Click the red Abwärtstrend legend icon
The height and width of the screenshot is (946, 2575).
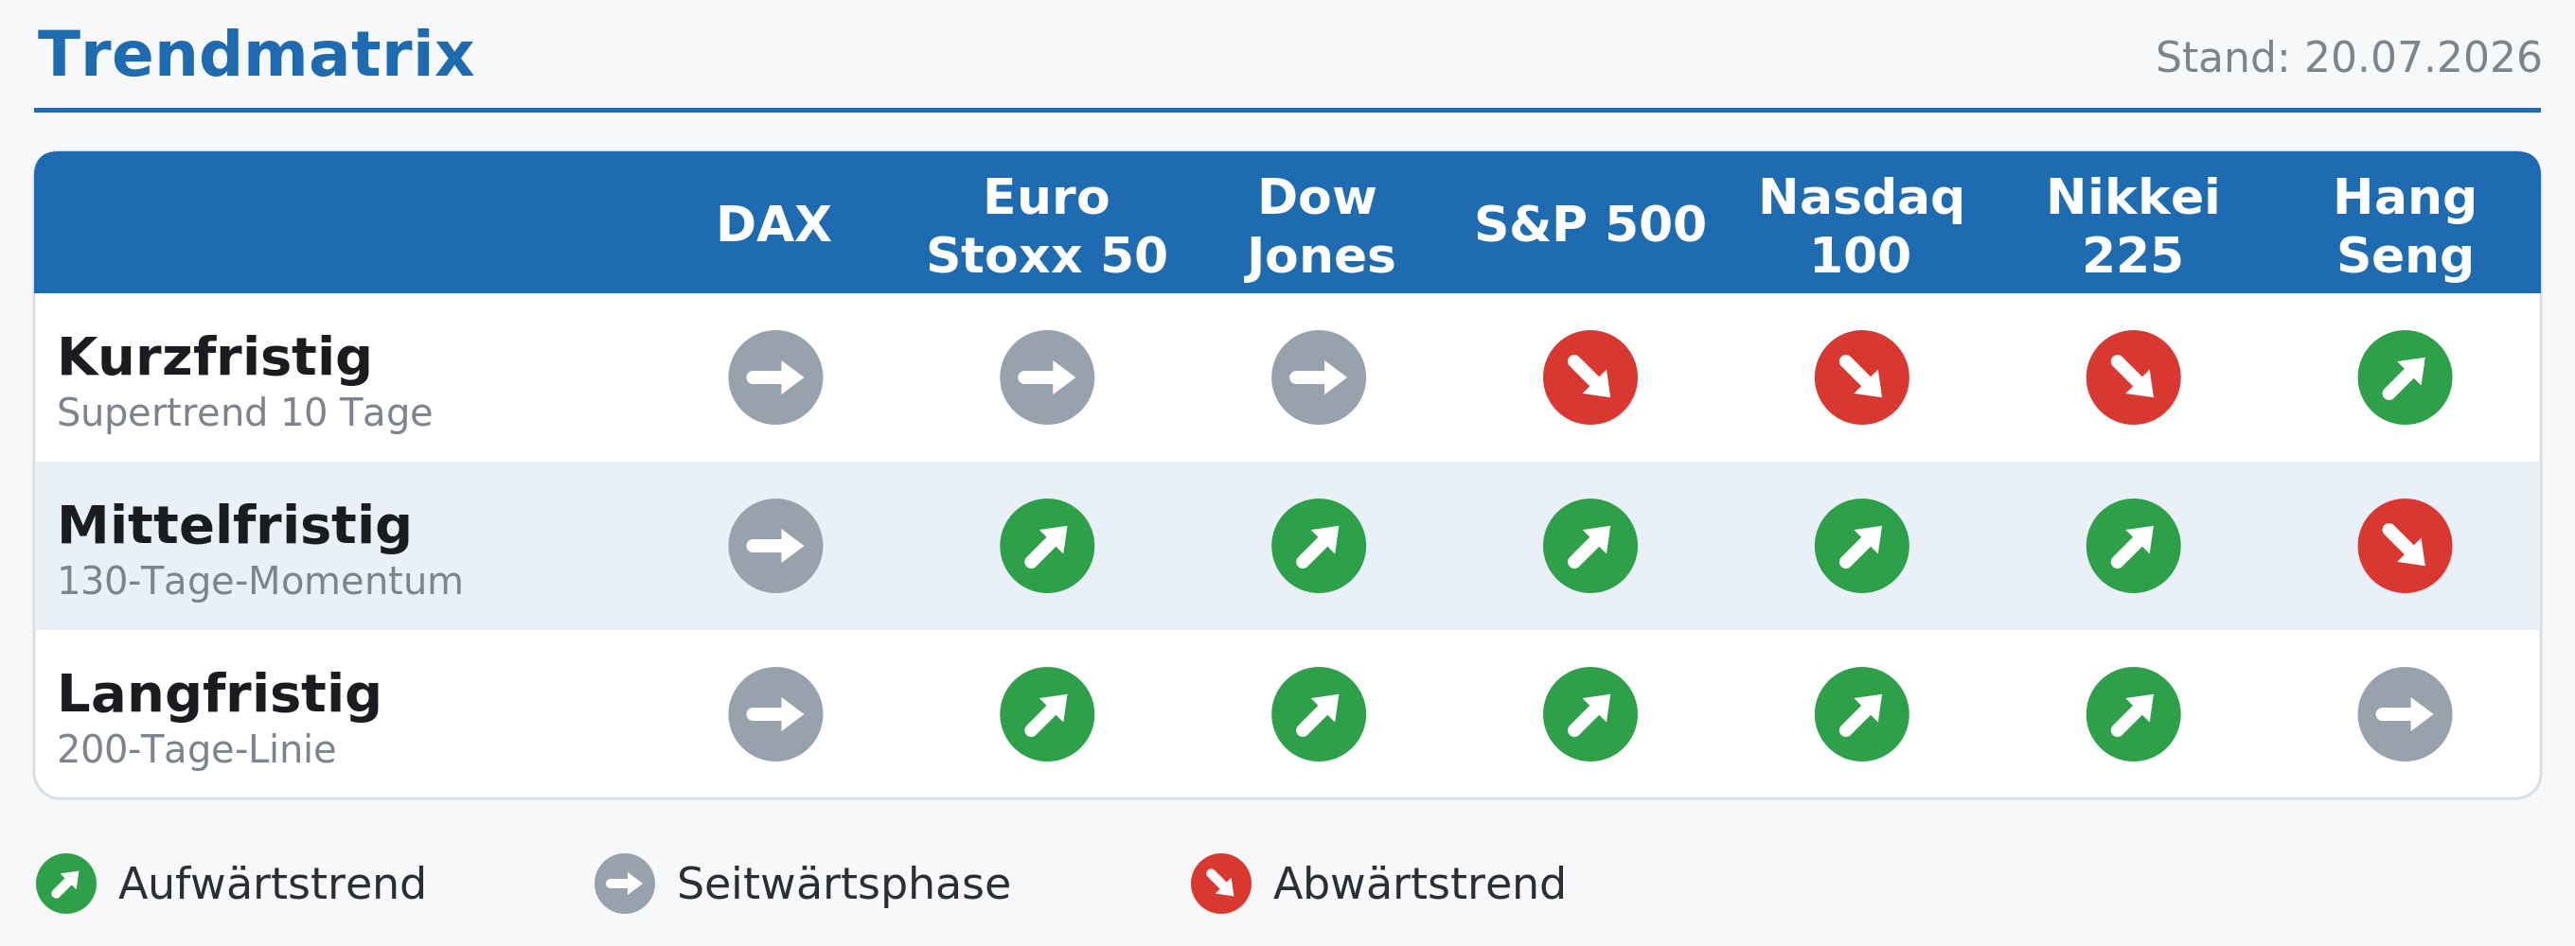1220,883
